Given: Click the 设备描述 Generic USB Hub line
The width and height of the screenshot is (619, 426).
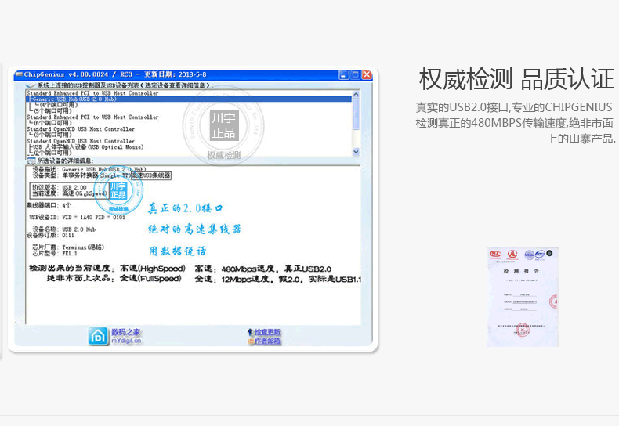Looking at the screenshot, I should point(89,169).
